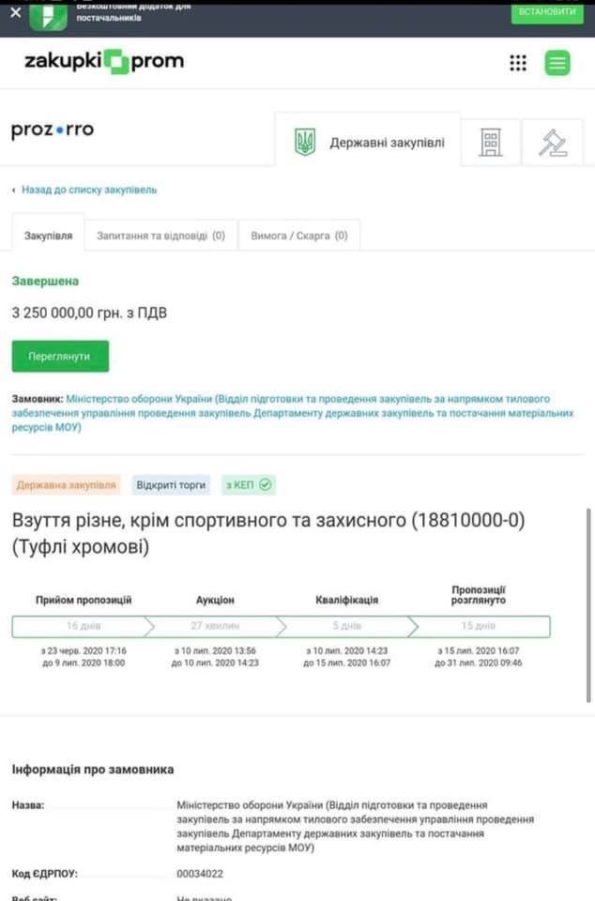
Task: Open Запитання та відповіді tab
Action: 160,236
